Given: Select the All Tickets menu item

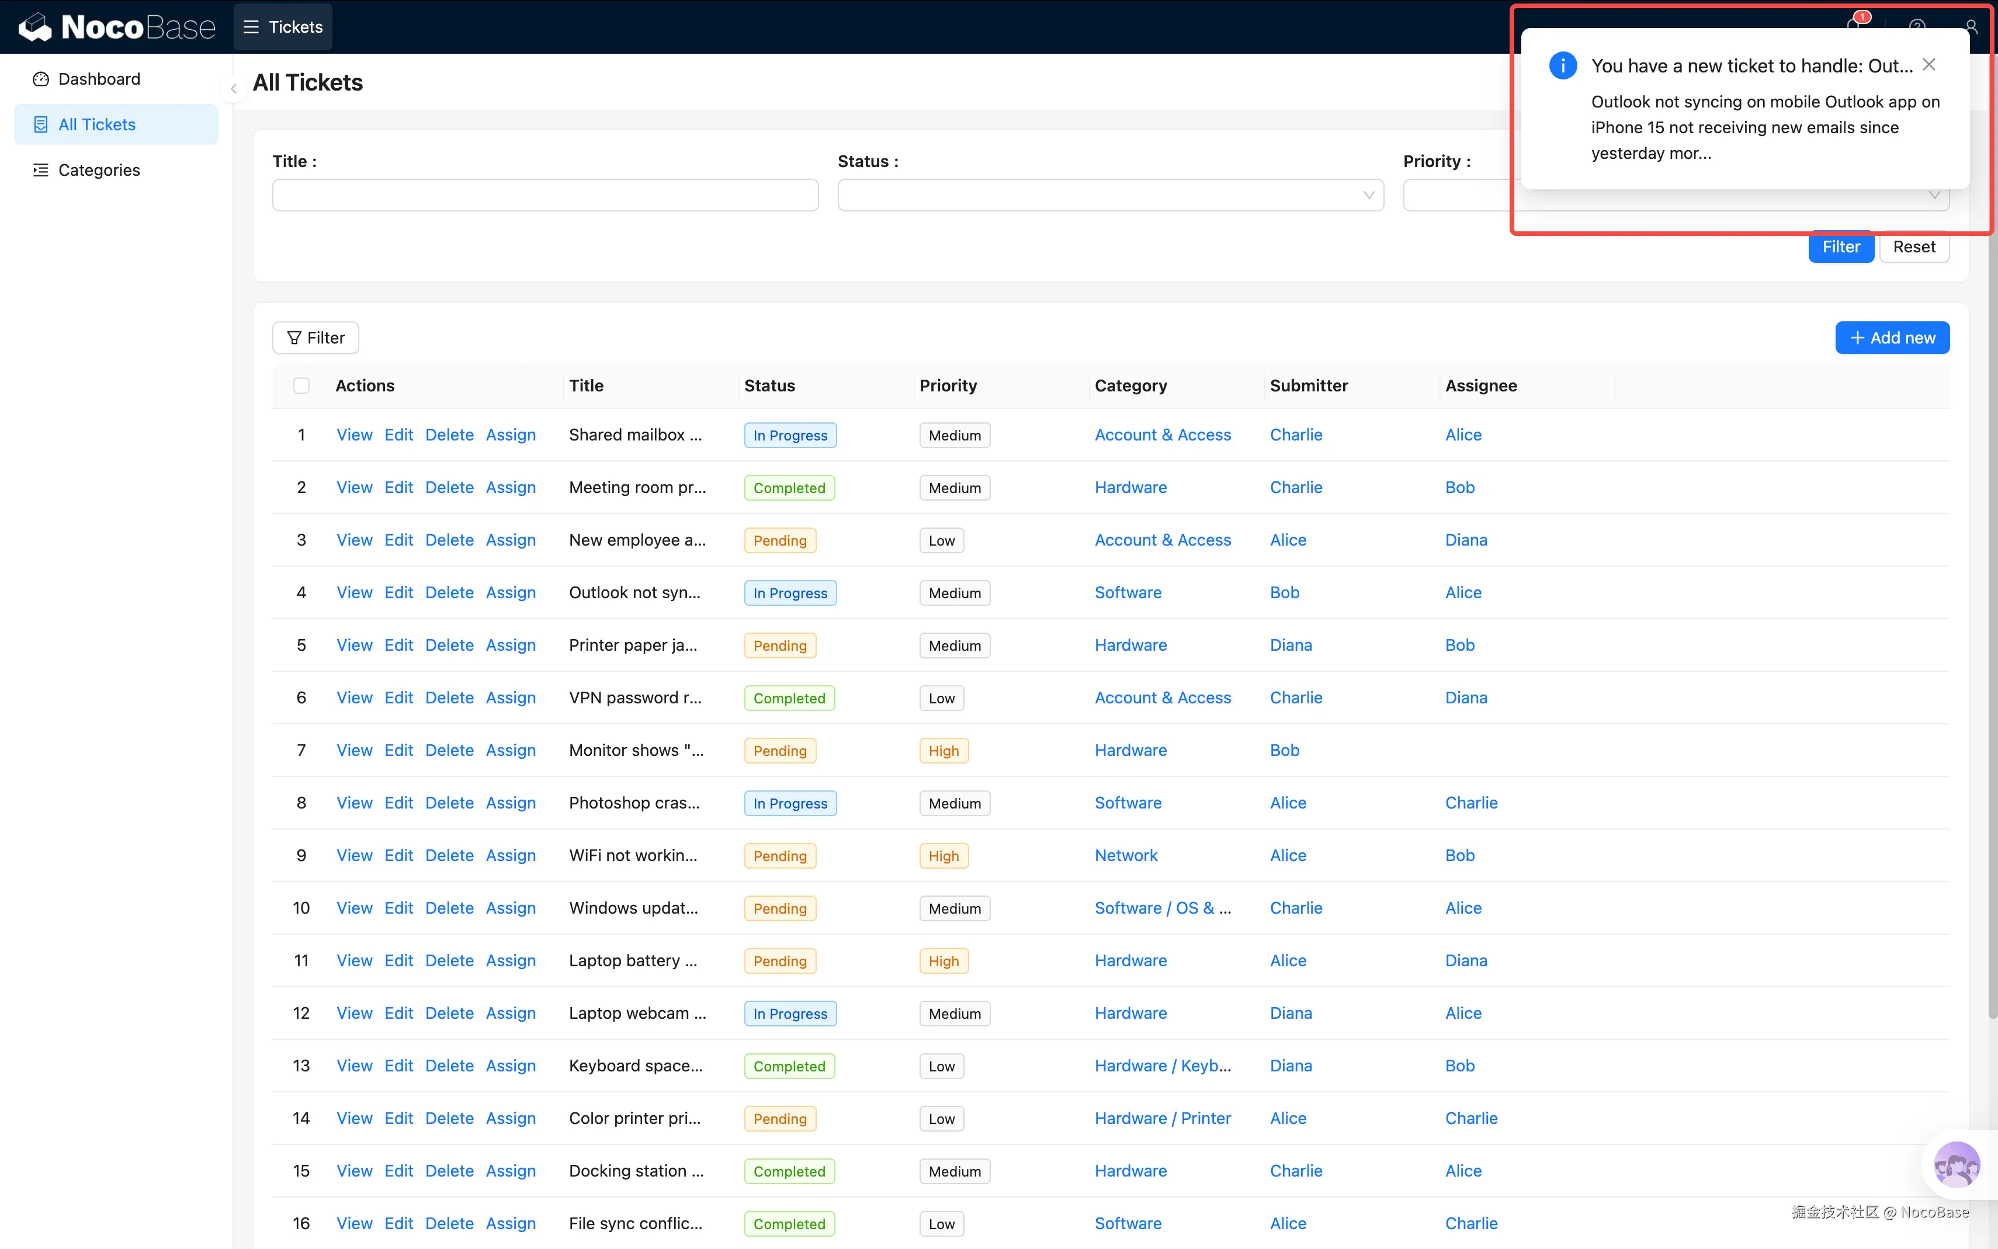Looking at the screenshot, I should (96, 125).
